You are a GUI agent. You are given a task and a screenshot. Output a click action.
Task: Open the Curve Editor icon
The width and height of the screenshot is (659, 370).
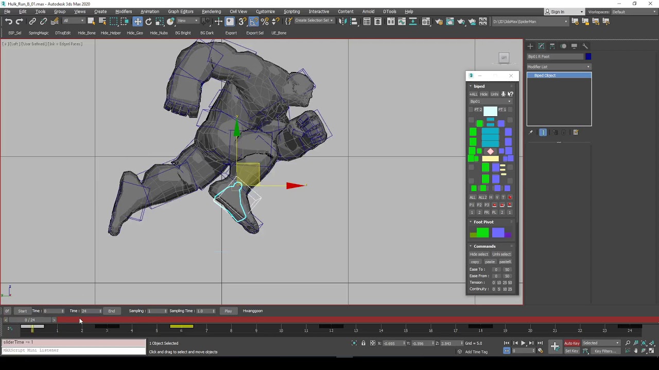click(x=402, y=21)
